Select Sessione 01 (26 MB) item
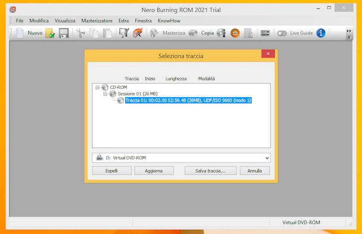This screenshot has height=234, width=362. [138, 94]
